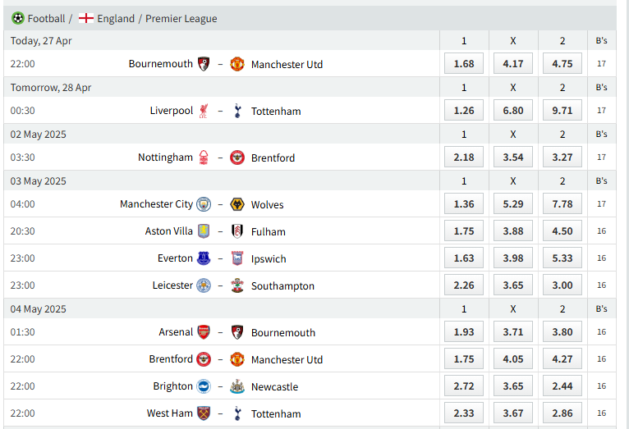
Task: Click Tottenham crest in Liverpool match
Action: (237, 111)
